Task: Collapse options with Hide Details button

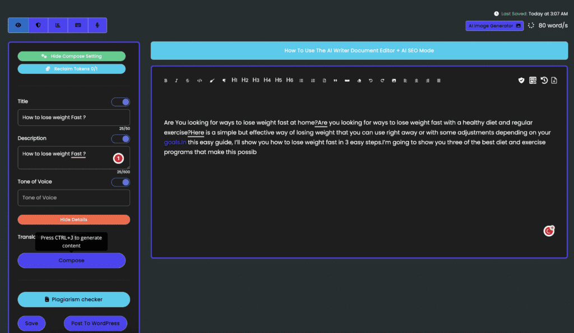Action: (x=73, y=219)
